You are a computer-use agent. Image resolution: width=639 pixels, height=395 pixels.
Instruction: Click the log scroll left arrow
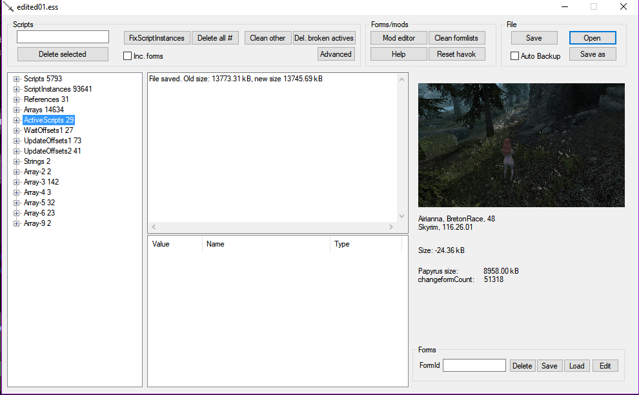pyautogui.click(x=154, y=227)
